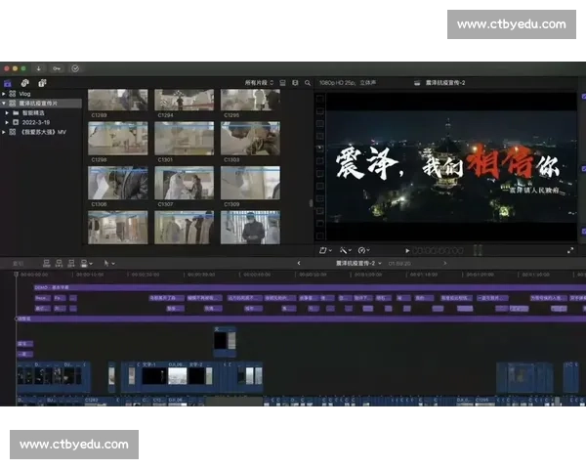The image size is (586, 469).
Task: Play the viewer with the play button
Action: (x=407, y=250)
